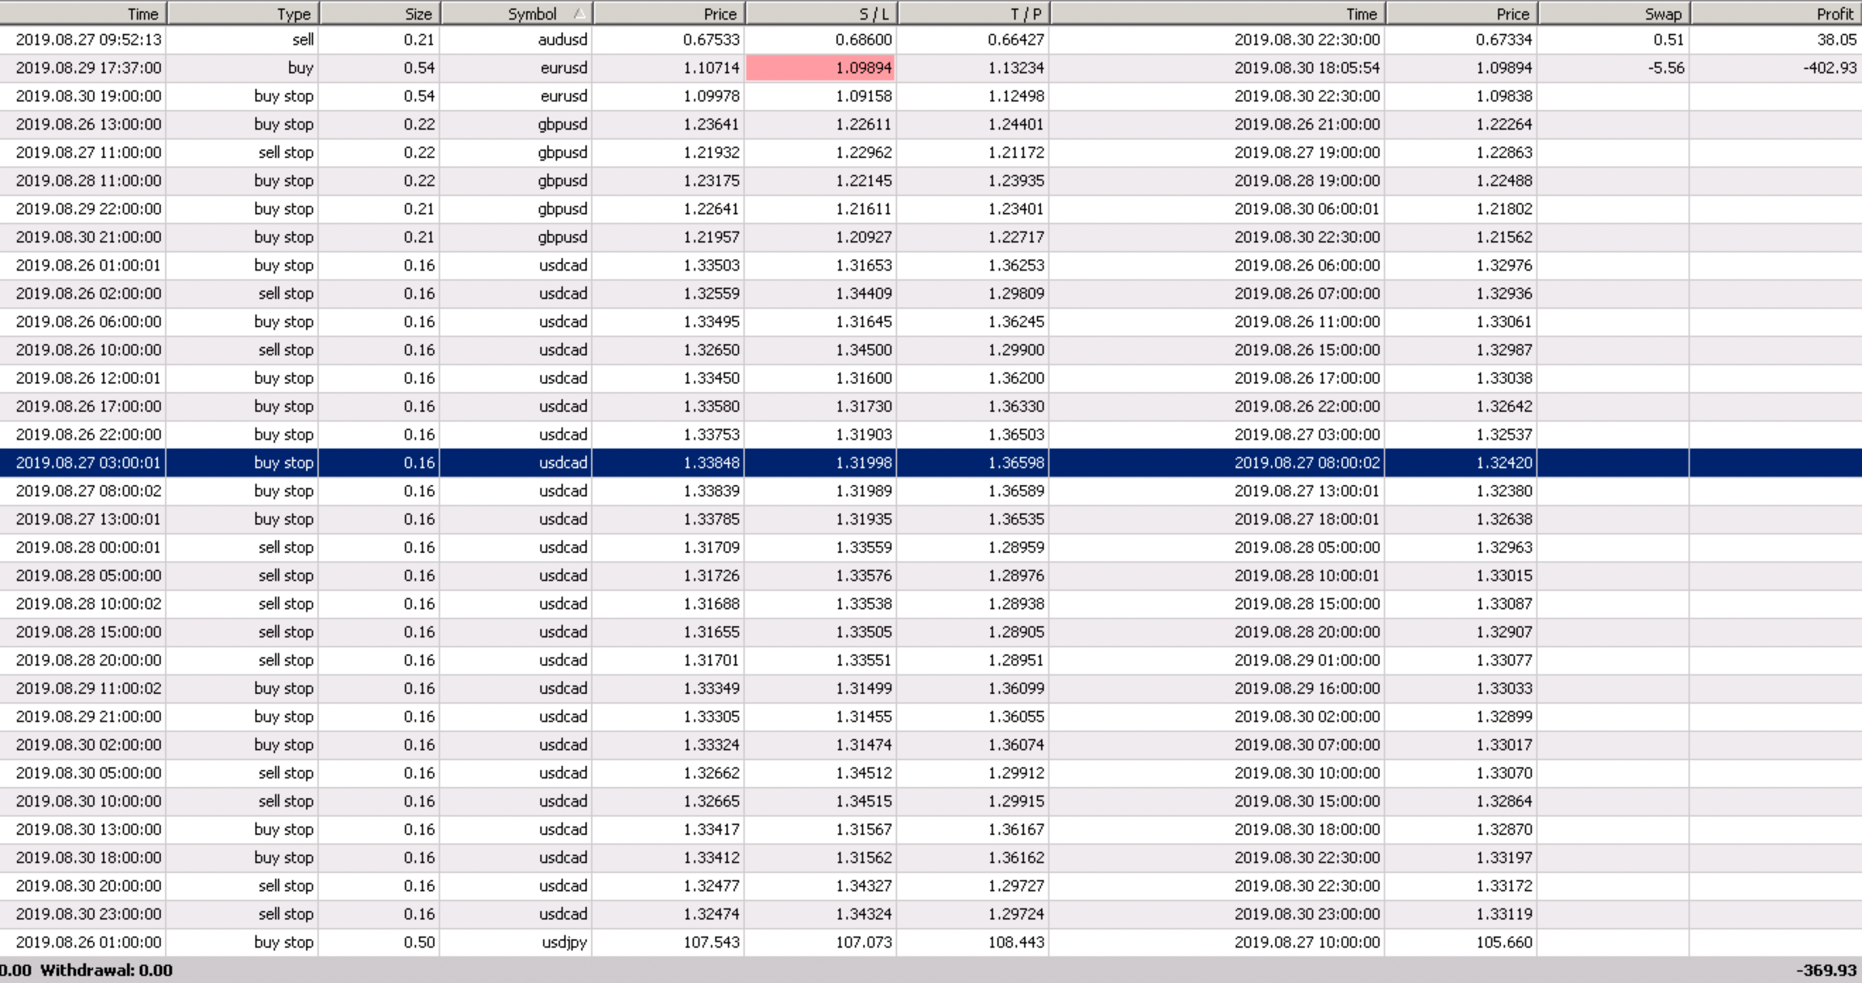Click the Withdrawal: 0.00 summary text
The image size is (1862, 983).
106,970
